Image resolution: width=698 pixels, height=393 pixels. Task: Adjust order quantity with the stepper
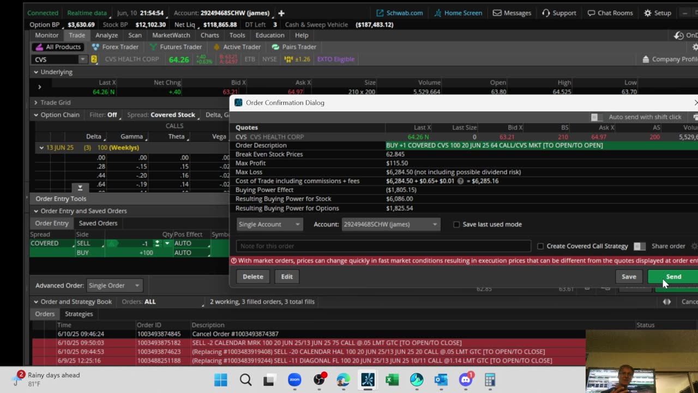coord(157,243)
